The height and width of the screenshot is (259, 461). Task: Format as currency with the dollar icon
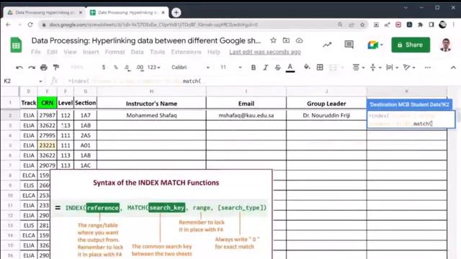(104, 68)
